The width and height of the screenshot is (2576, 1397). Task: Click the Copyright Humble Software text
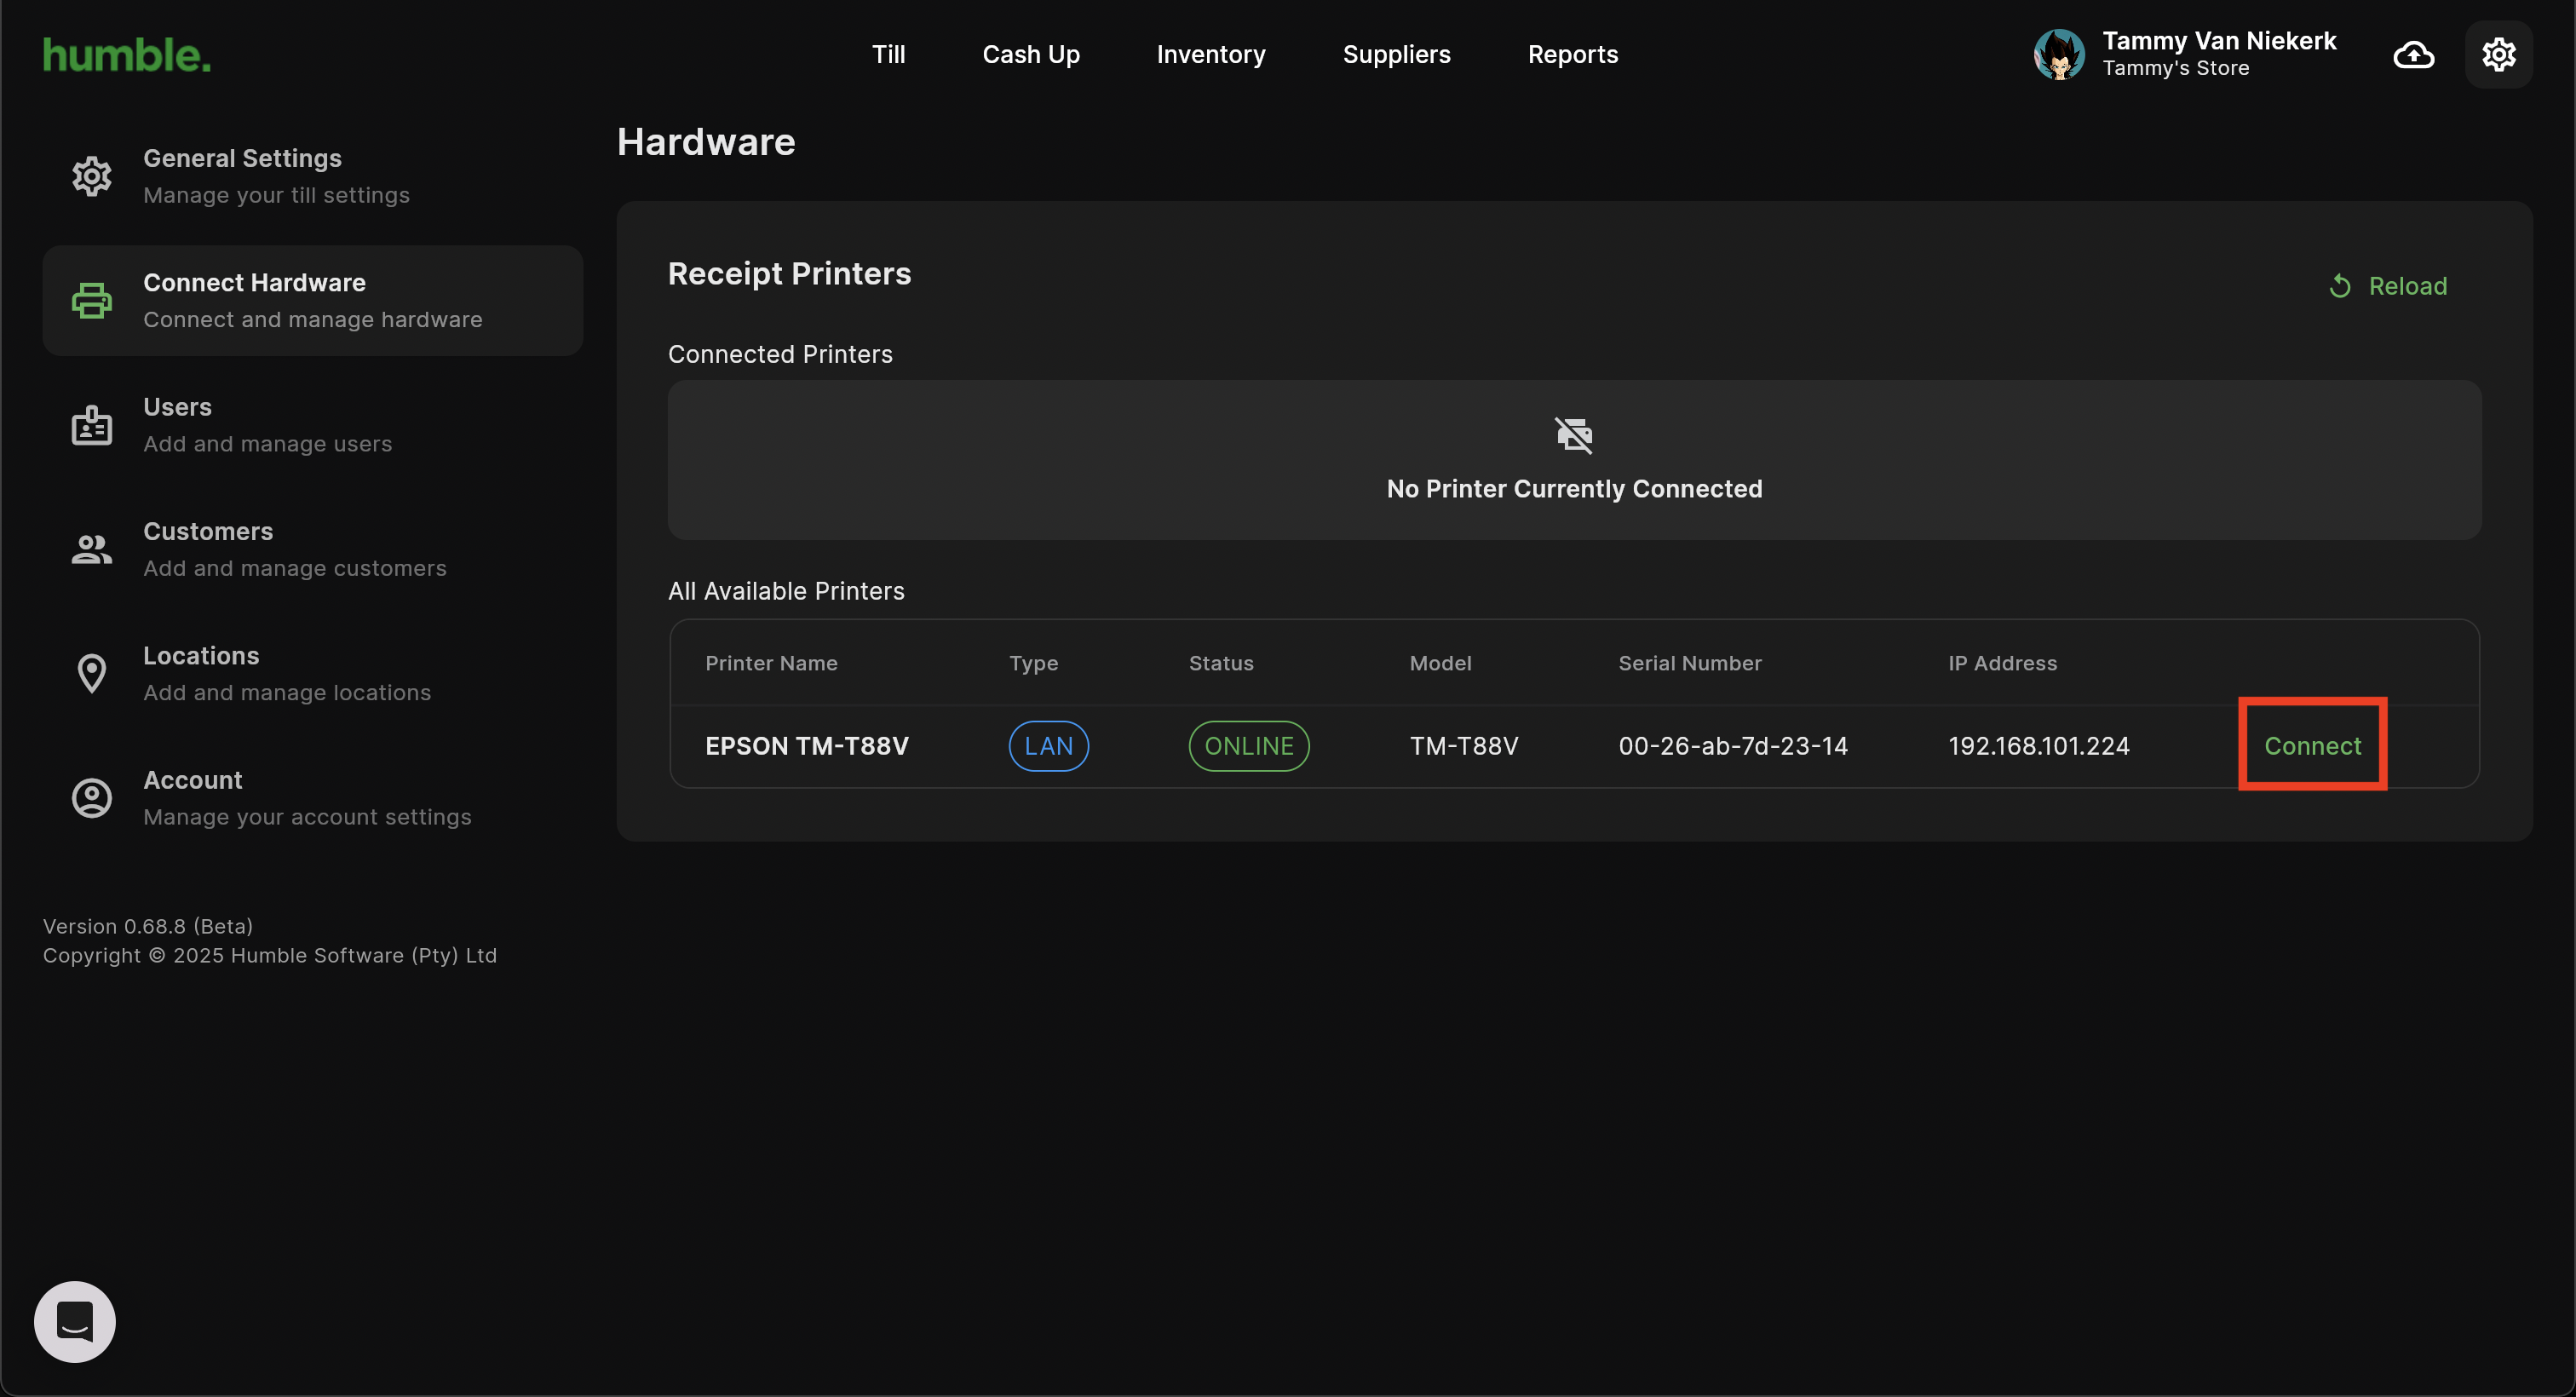coord(270,955)
